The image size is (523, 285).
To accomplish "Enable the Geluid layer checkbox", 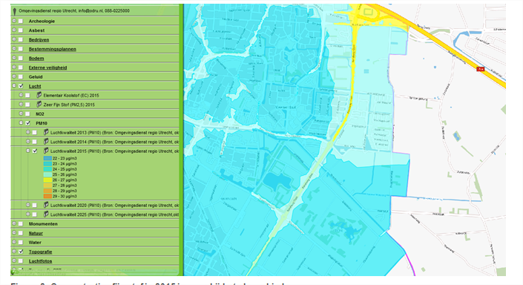I will [x=21, y=76].
